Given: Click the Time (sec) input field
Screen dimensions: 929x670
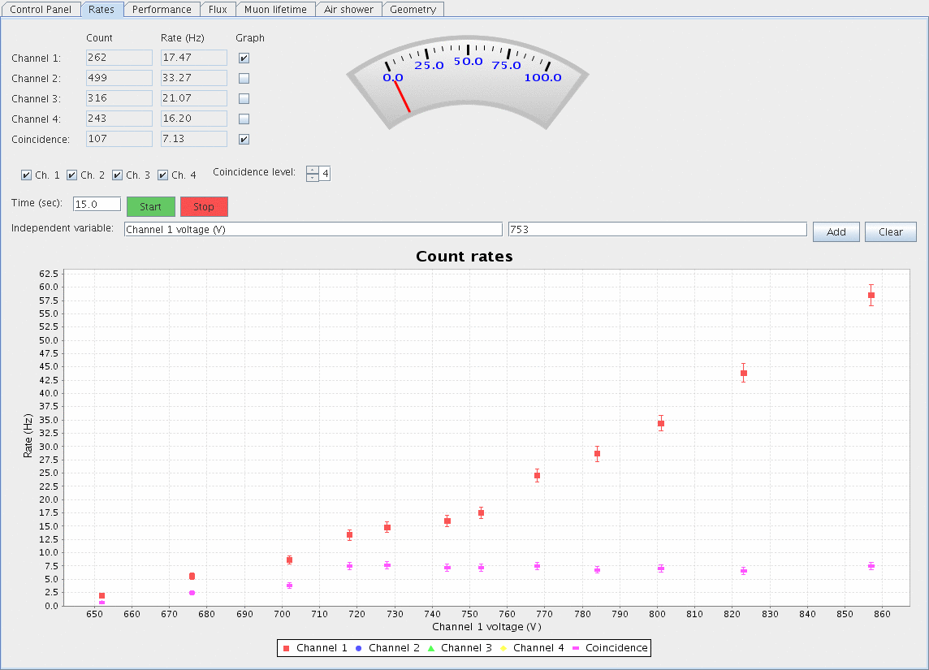Looking at the screenshot, I should point(97,204).
